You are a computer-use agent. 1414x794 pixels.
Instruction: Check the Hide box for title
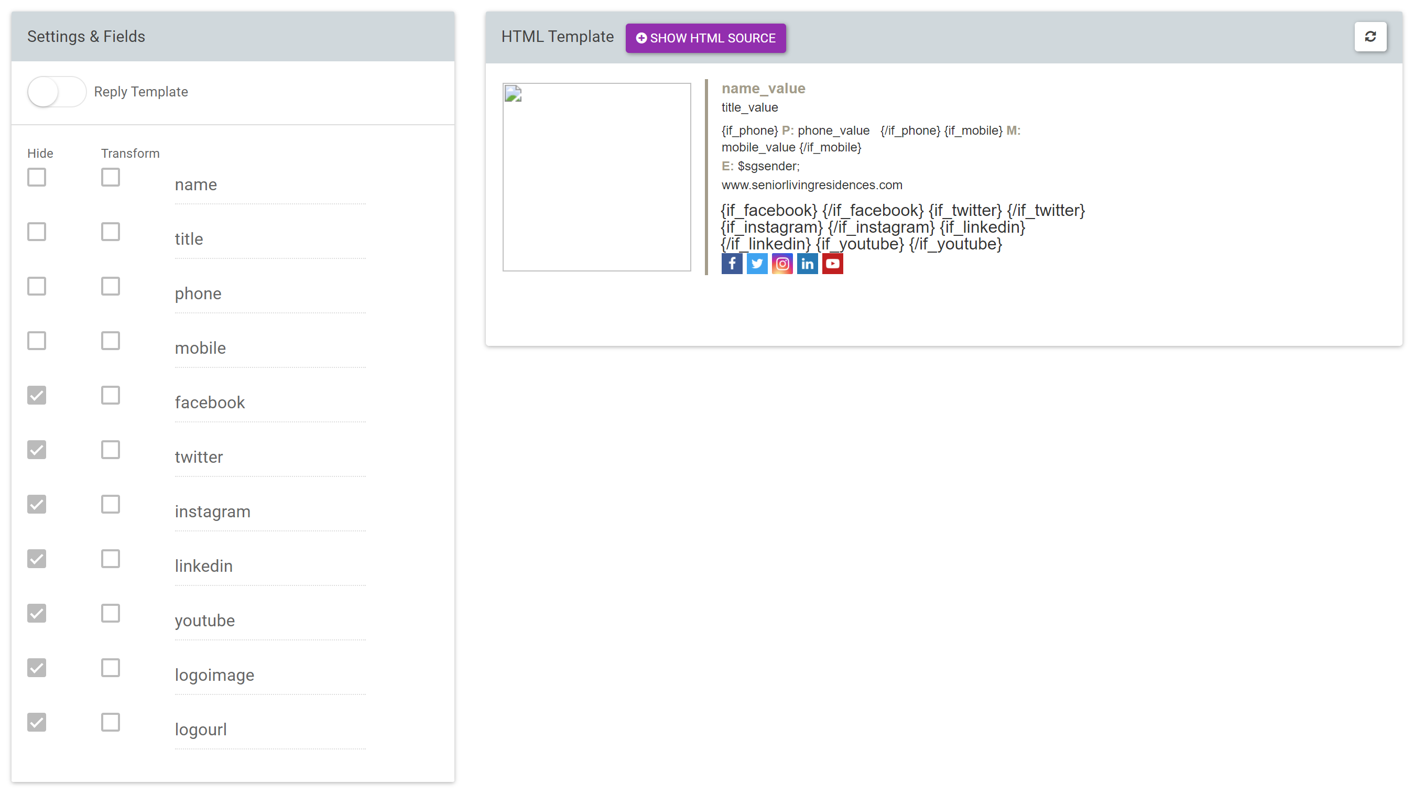click(37, 232)
